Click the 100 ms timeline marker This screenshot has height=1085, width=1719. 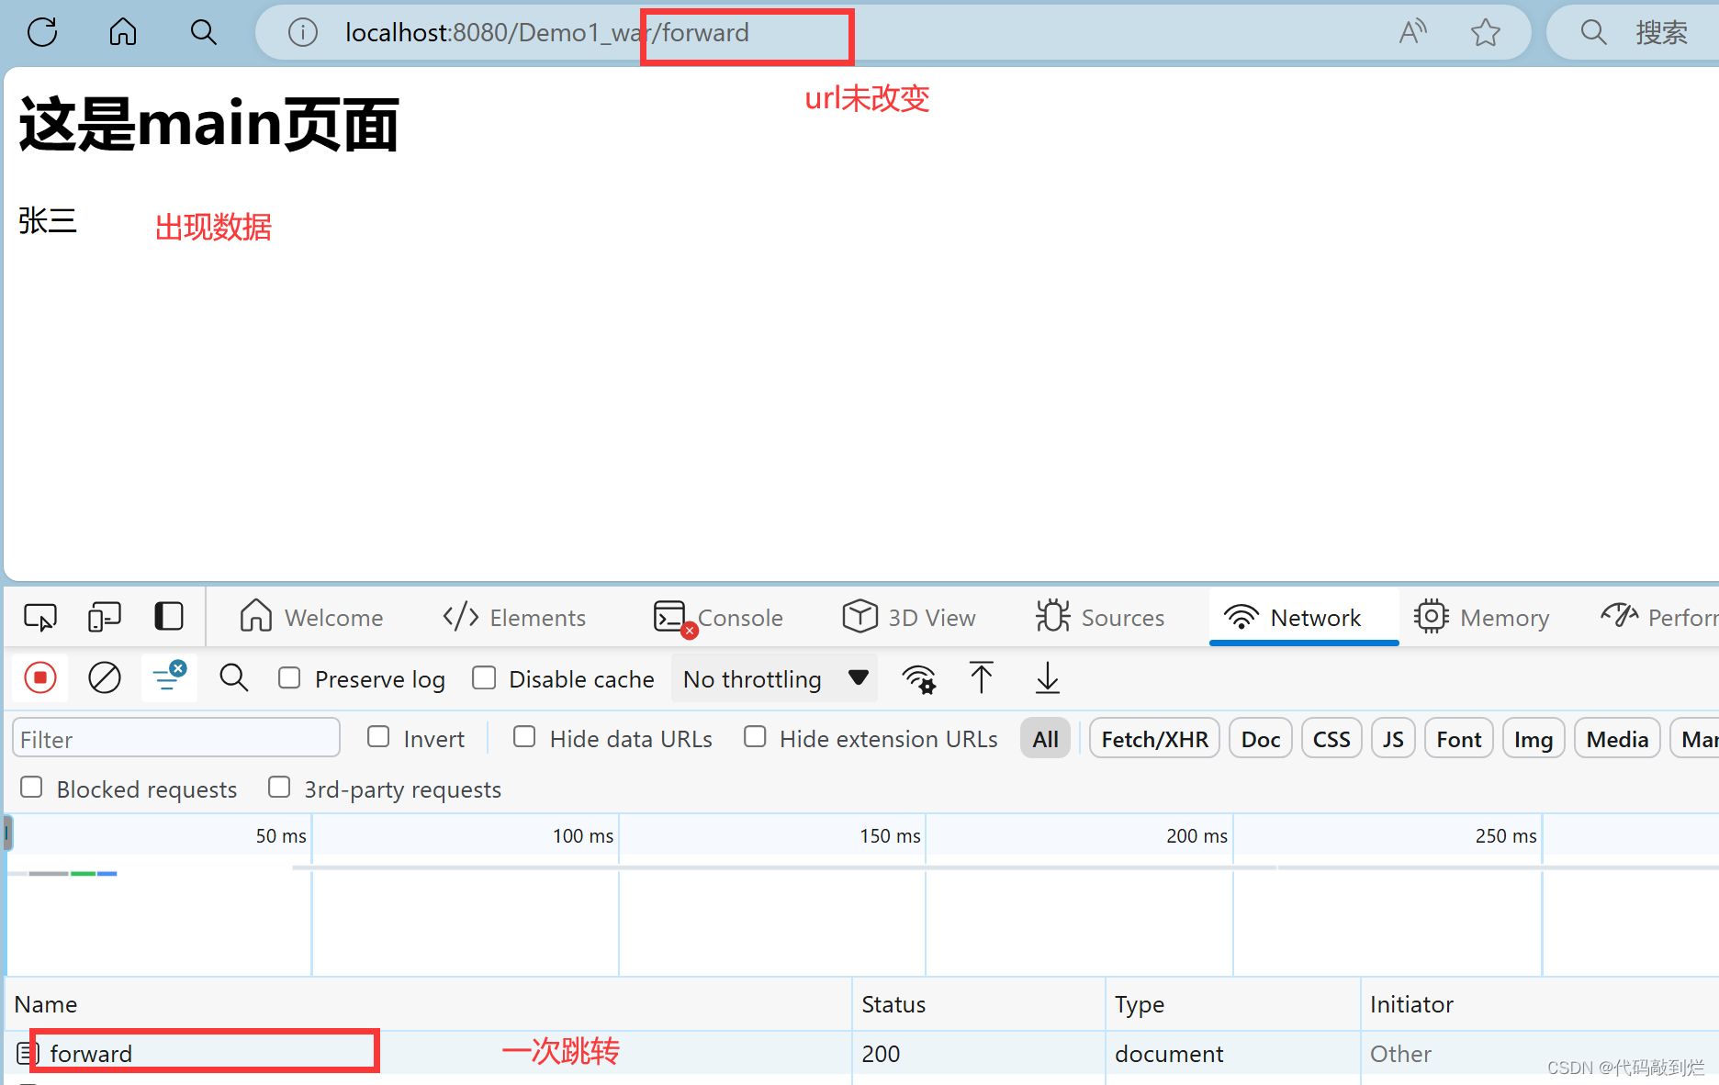[x=583, y=835]
